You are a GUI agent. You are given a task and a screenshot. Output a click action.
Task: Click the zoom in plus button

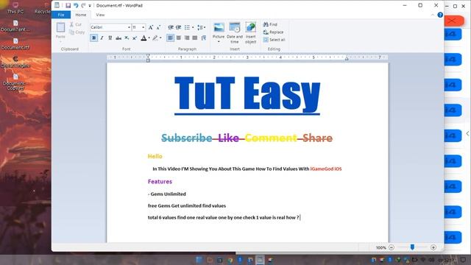click(x=433, y=247)
